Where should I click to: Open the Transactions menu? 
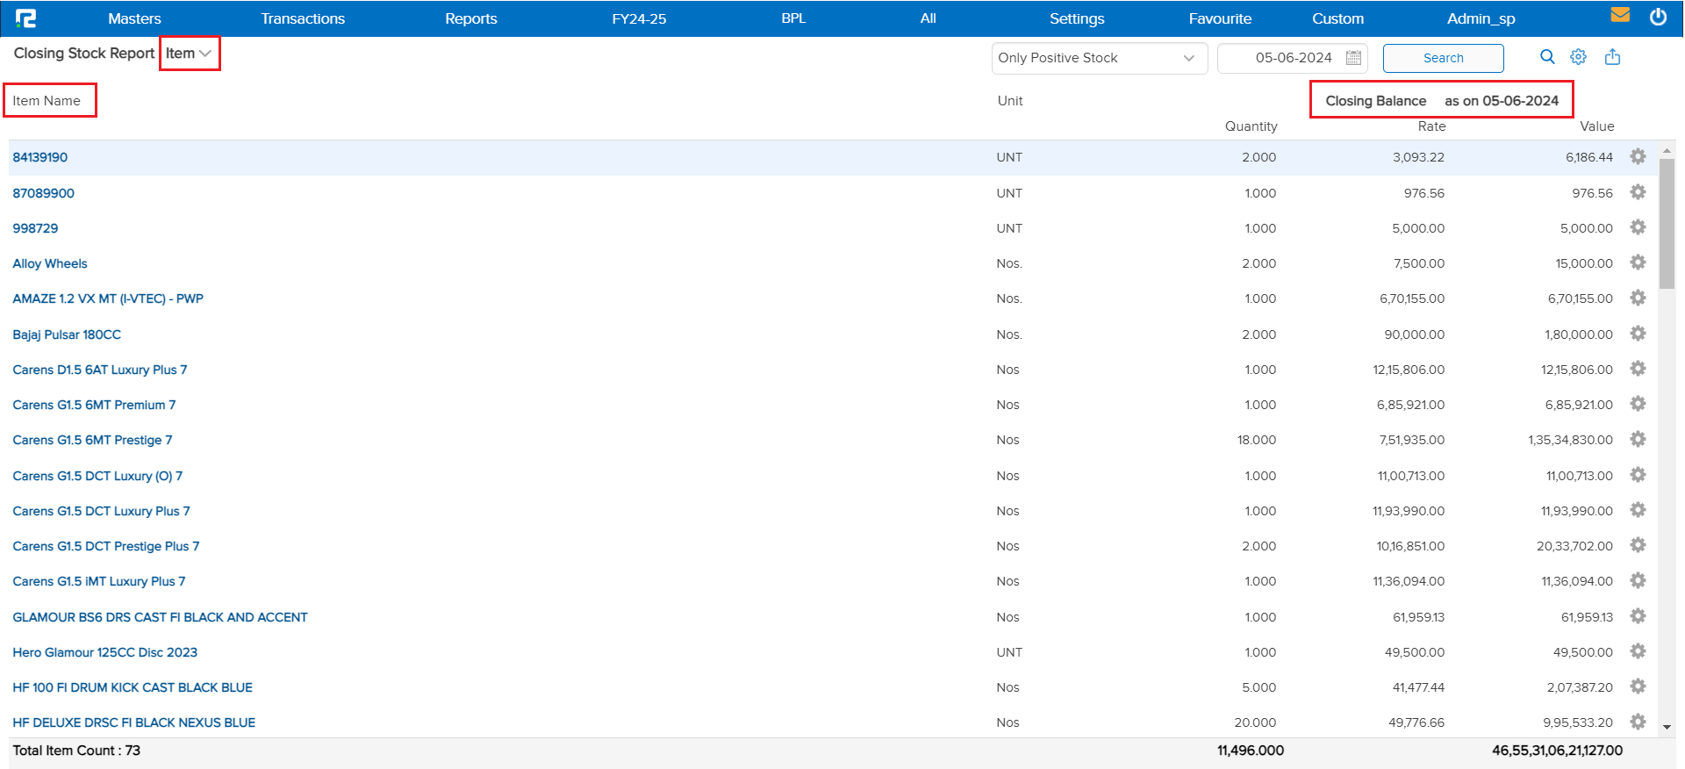(x=303, y=18)
